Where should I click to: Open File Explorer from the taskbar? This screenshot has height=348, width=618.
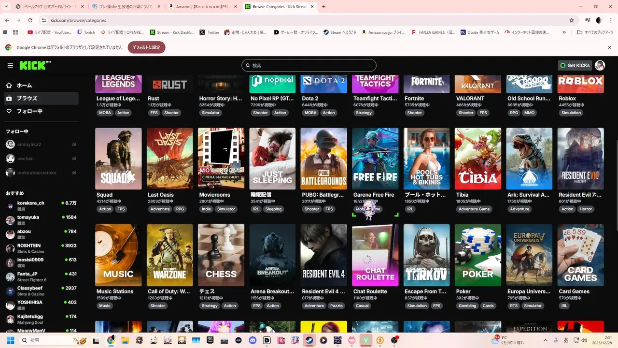pos(125,340)
